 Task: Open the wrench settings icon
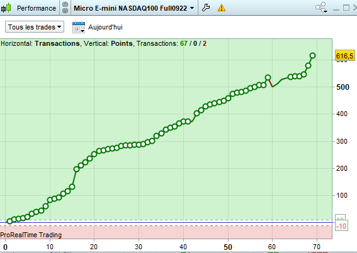(x=206, y=8)
